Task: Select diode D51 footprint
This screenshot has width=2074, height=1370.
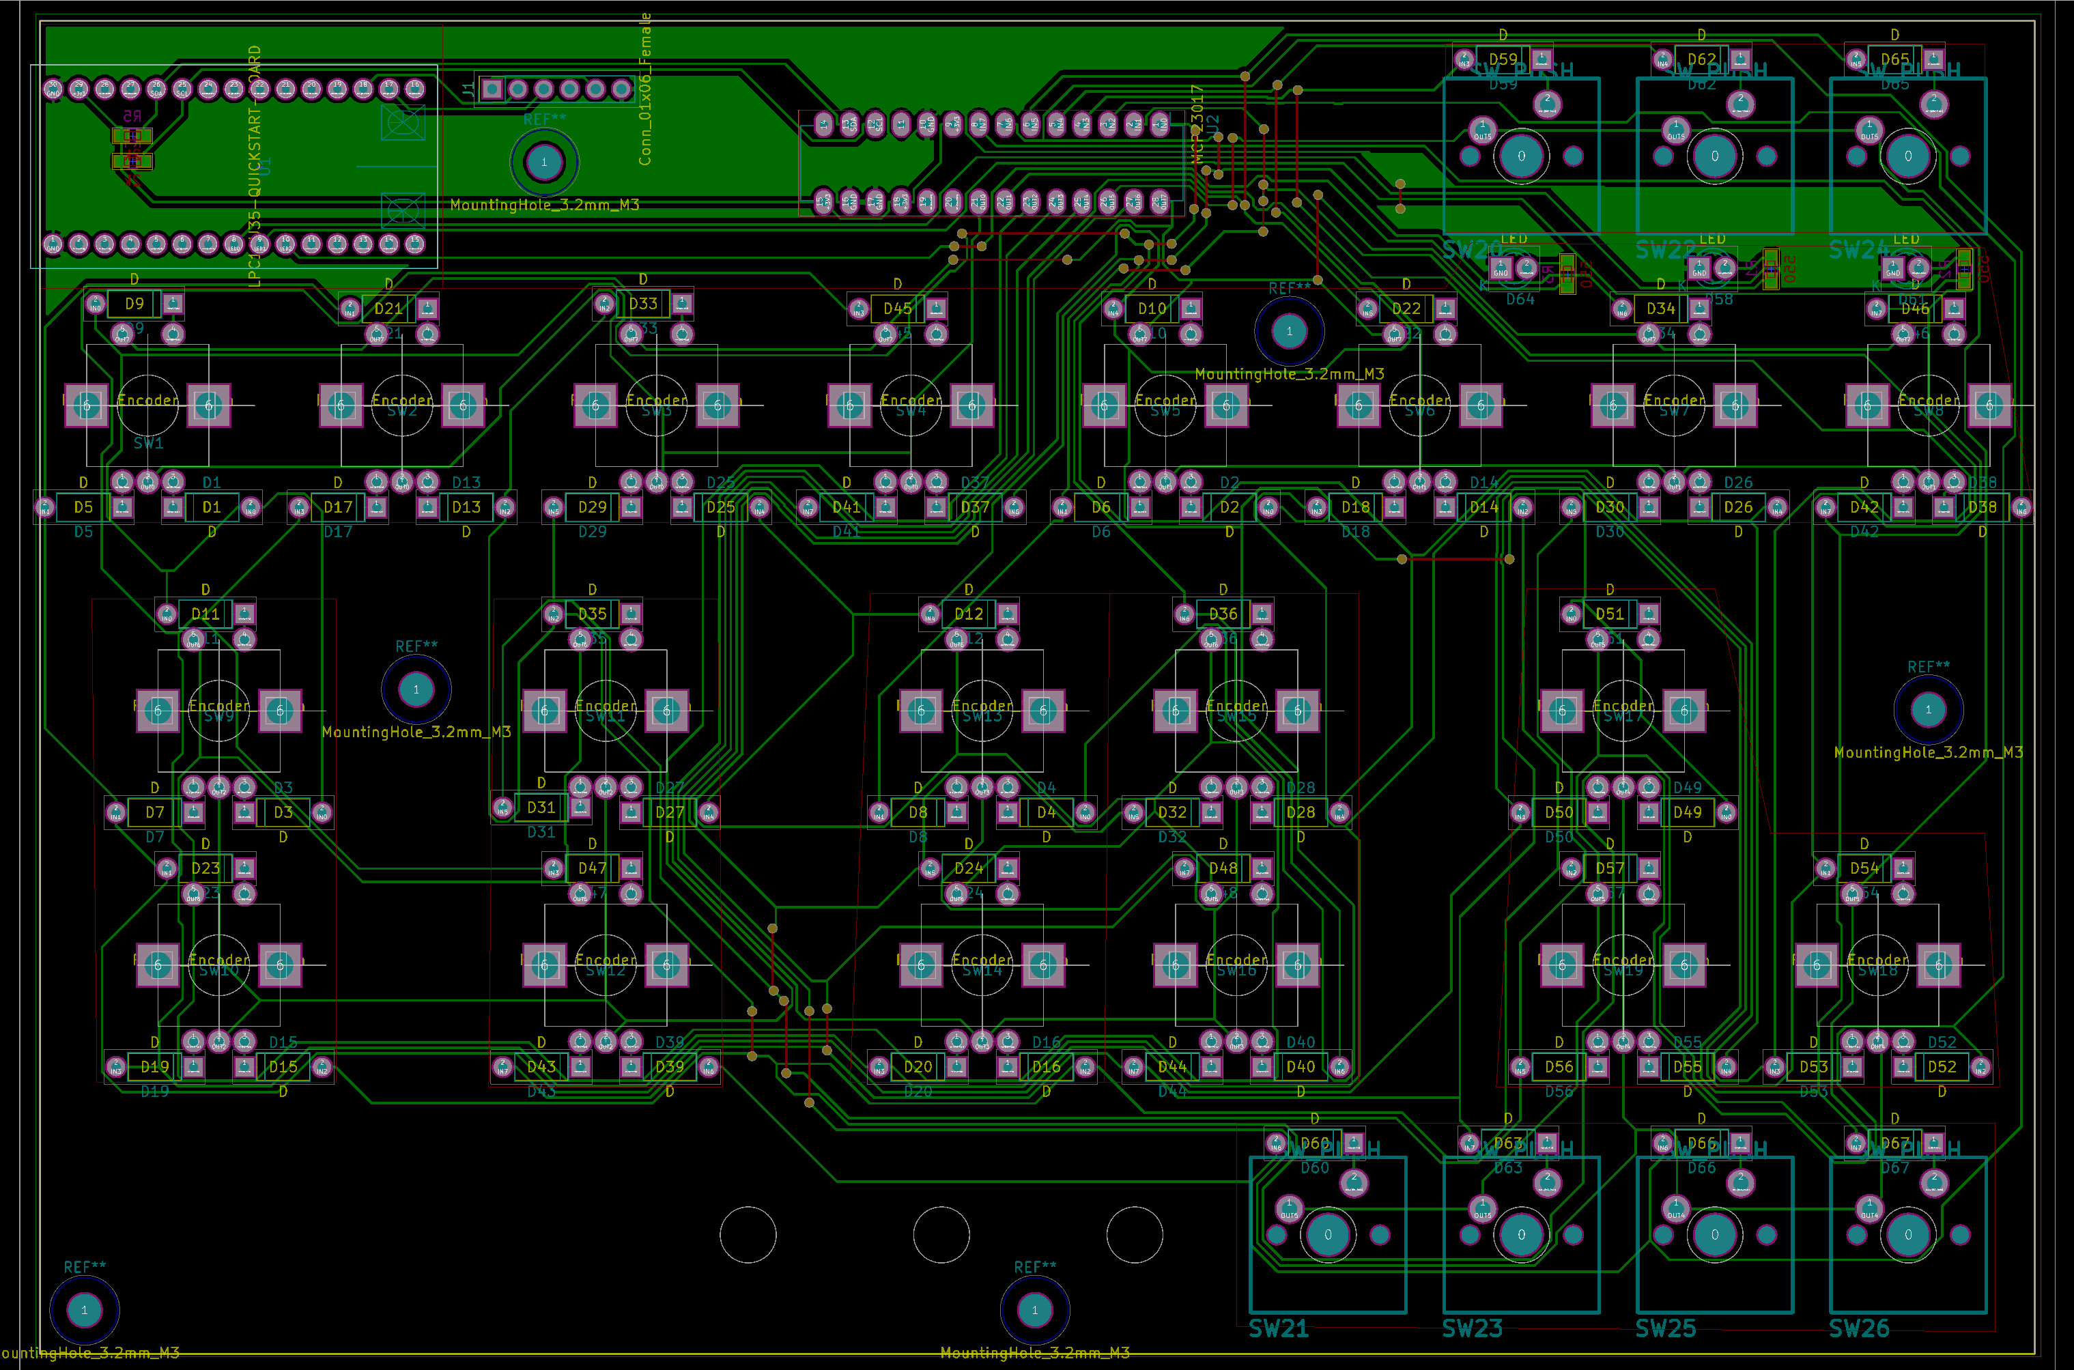Action: click(1609, 614)
